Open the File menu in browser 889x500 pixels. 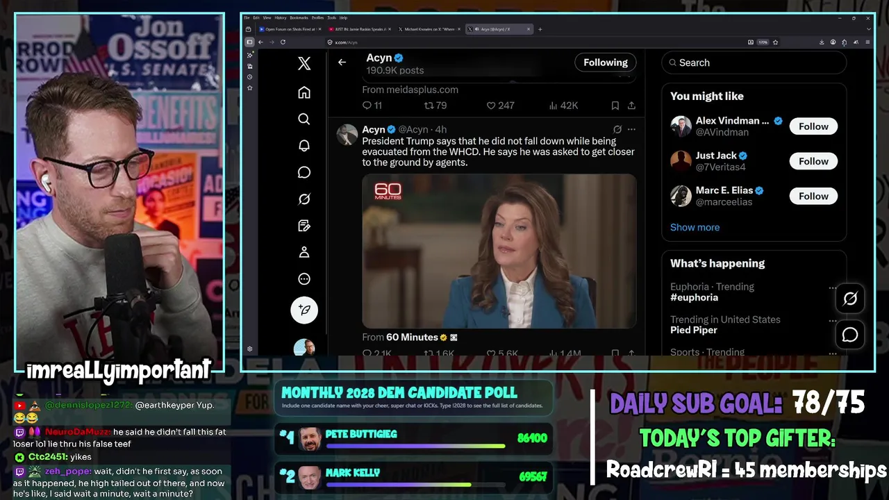(247, 18)
